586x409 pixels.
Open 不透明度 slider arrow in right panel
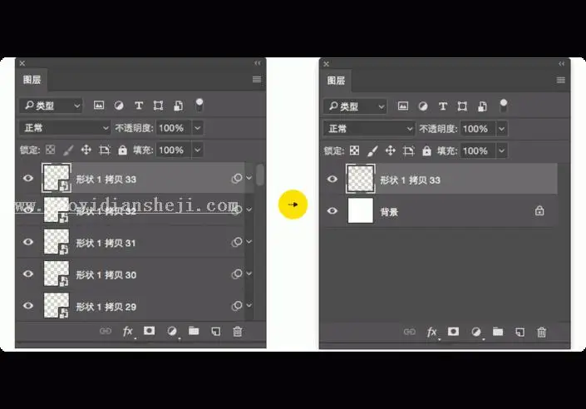click(x=502, y=129)
